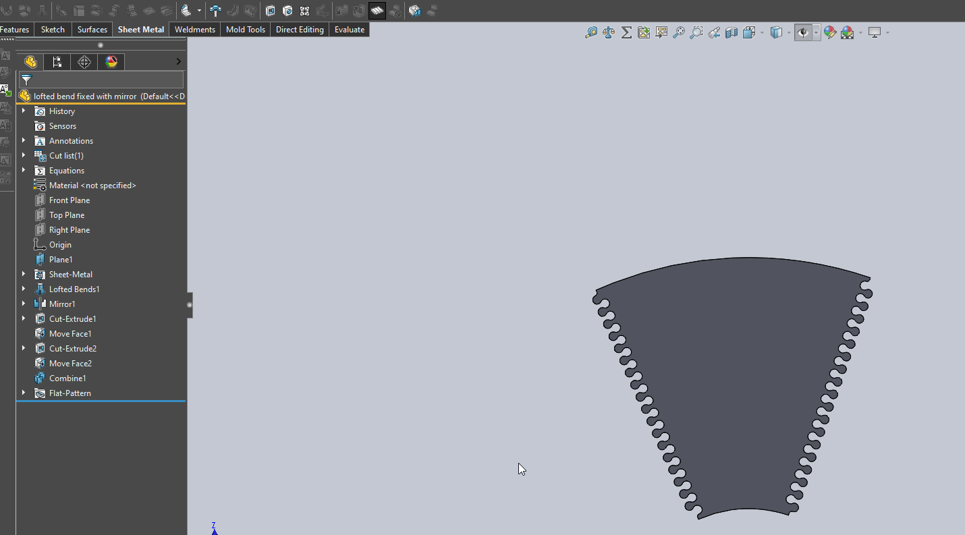Select the Zoom to Area tool

pyautogui.click(x=696, y=32)
